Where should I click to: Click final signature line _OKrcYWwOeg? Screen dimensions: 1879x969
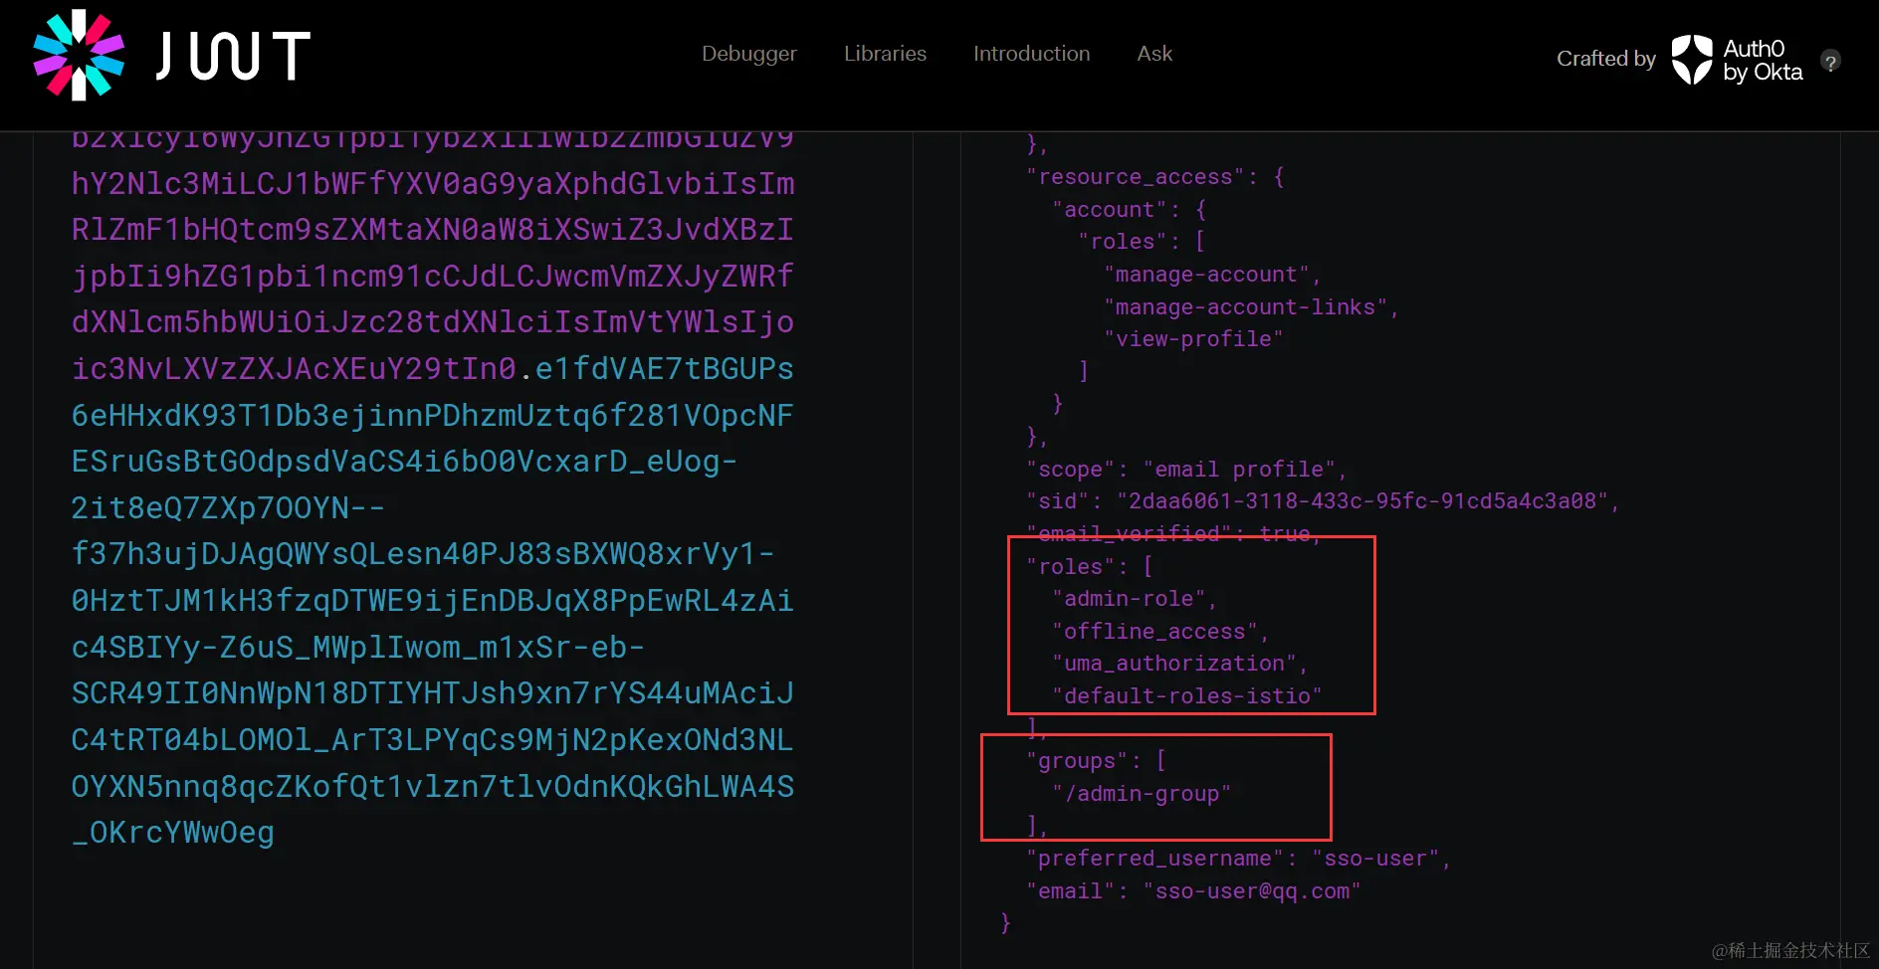pyautogui.click(x=173, y=832)
